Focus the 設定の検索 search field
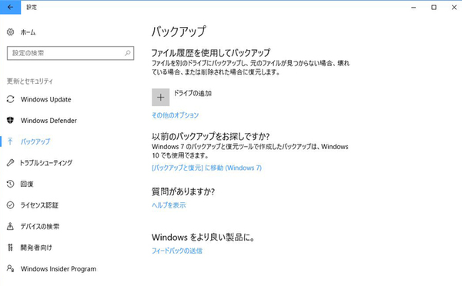462x286 pixels. pyautogui.click(x=70, y=53)
